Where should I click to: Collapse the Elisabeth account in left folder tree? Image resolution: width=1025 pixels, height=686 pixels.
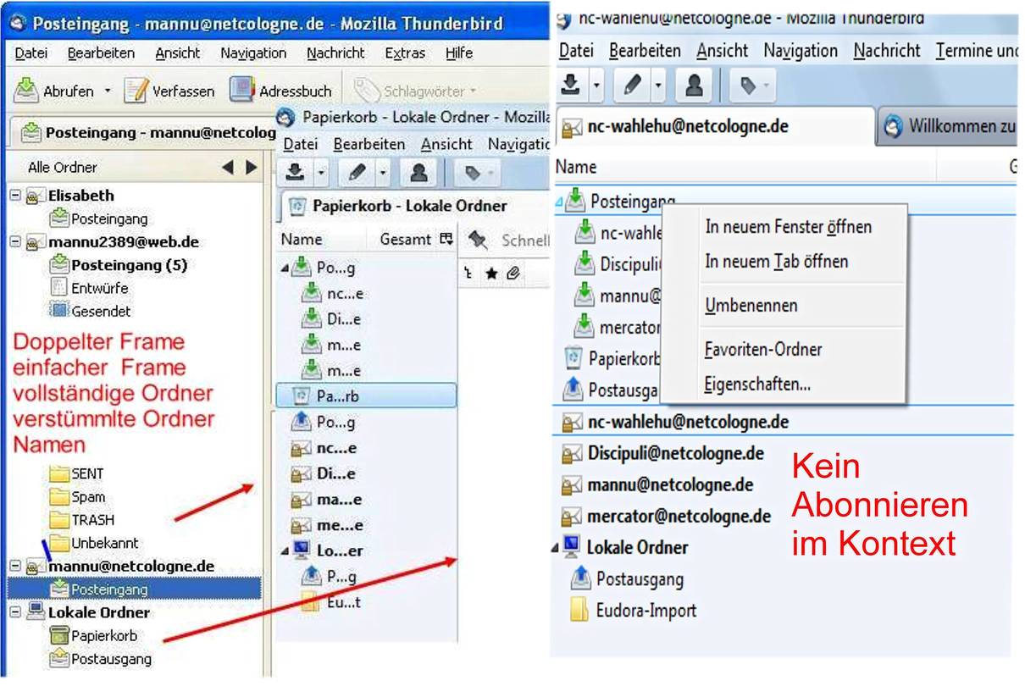(14, 196)
